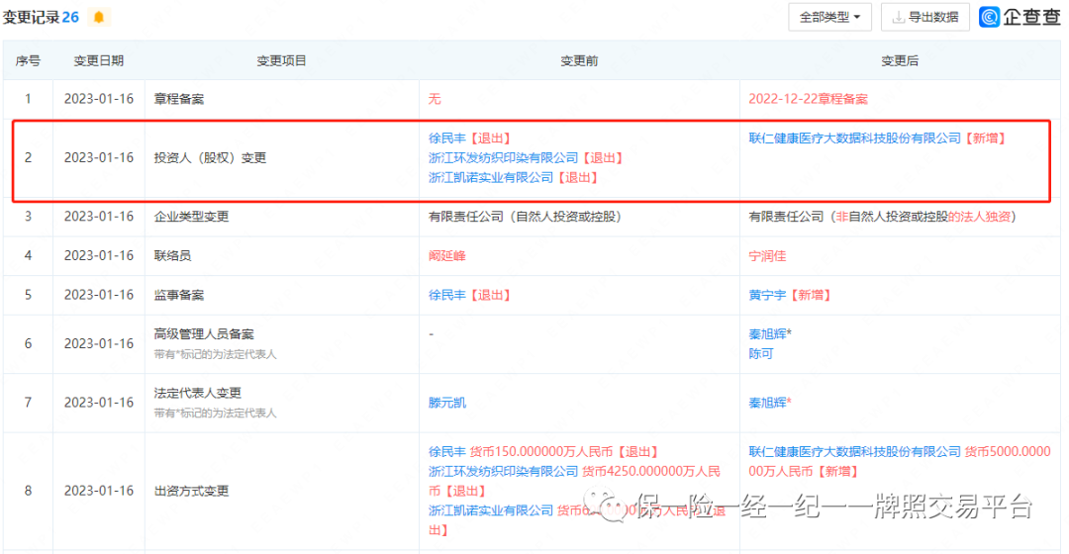Click sequence number 3 cell

coord(28,217)
